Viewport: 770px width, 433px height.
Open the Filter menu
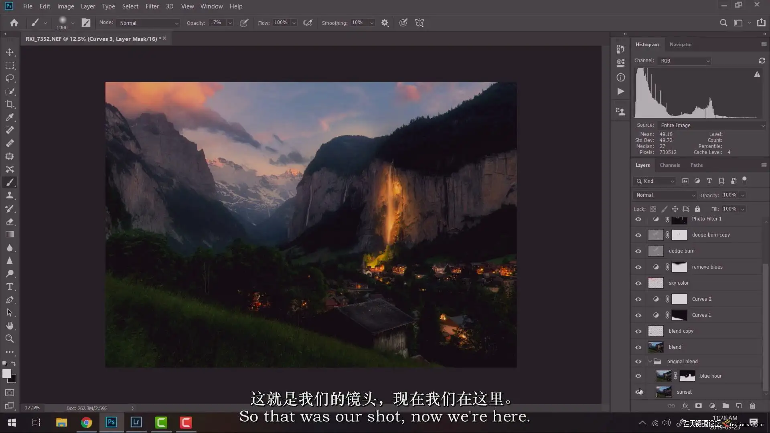pos(152,6)
